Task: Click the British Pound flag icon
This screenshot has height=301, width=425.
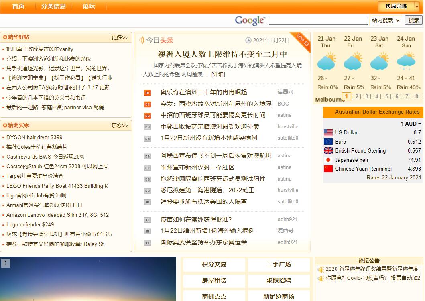Action: pos(328,151)
